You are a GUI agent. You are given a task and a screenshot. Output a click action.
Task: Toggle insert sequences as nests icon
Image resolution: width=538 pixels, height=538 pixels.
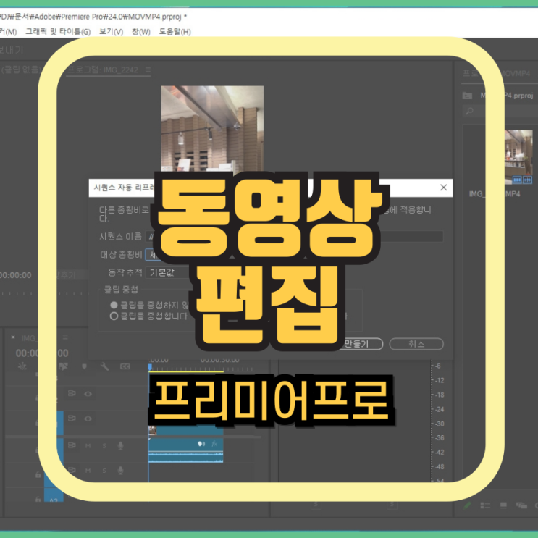22,366
